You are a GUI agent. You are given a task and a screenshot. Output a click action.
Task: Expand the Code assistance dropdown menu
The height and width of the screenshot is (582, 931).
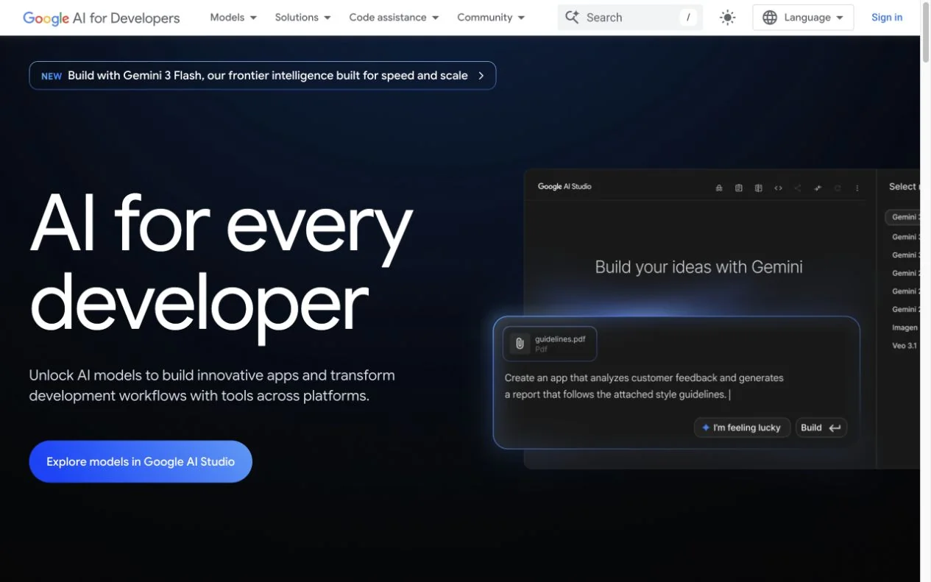point(394,18)
